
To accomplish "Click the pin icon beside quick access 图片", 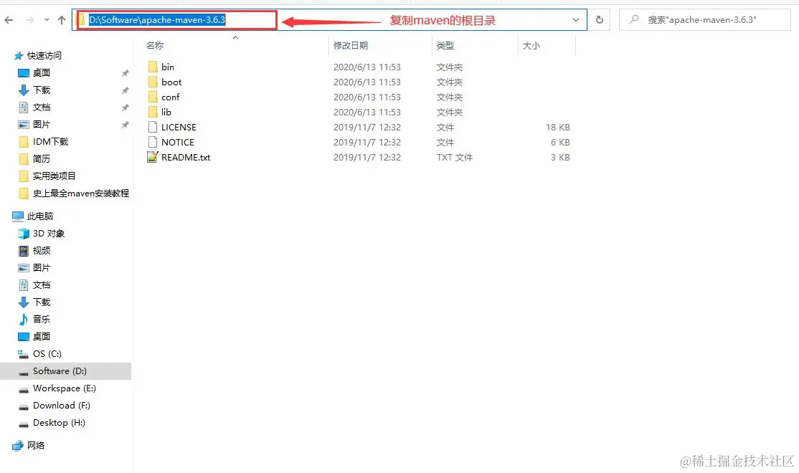I will click(125, 125).
